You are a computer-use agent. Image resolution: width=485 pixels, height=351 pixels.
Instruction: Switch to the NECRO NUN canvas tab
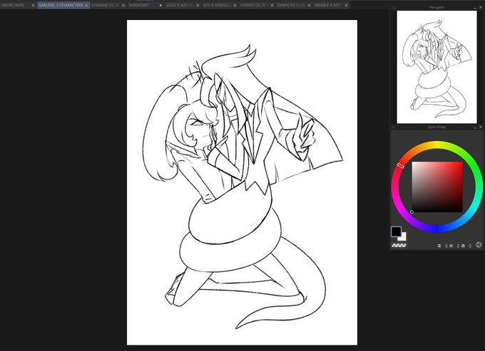(13, 5)
